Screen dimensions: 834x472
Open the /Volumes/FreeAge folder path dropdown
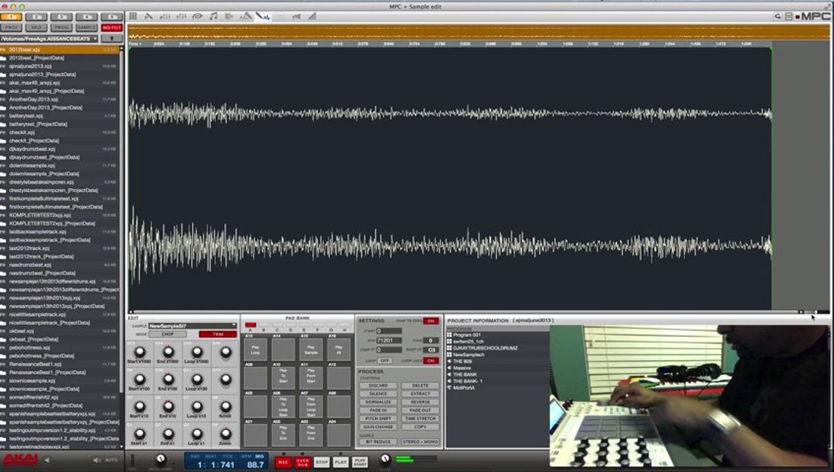pyautogui.click(x=49, y=39)
